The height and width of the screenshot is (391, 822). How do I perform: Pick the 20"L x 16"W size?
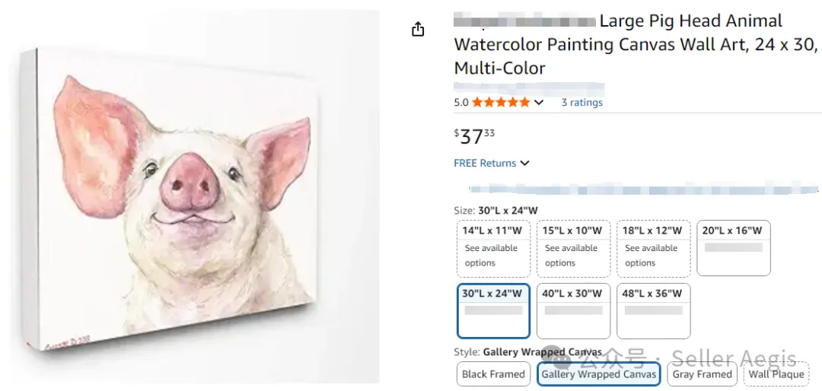[733, 248]
